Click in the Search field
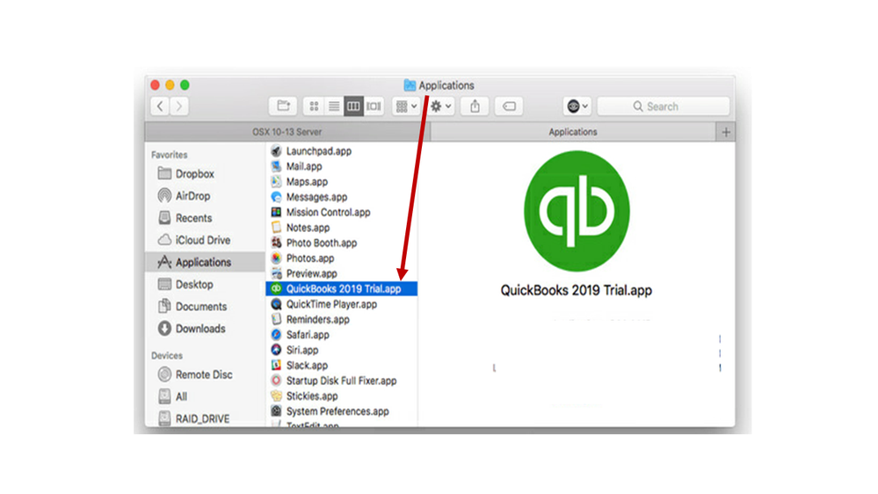The width and height of the screenshot is (878, 494). 664,105
